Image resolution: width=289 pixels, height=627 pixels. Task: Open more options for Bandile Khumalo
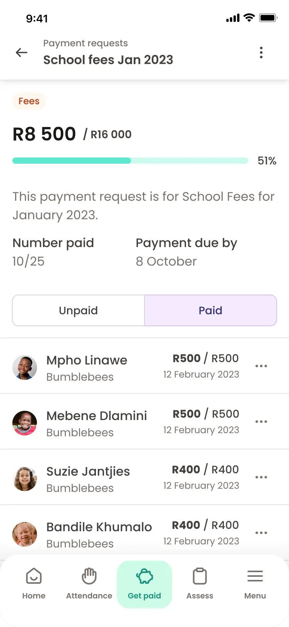point(261,533)
